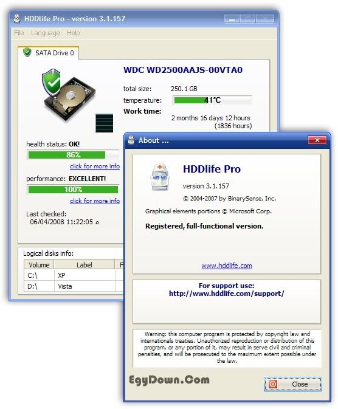Select the C:\ XP volume row

click(x=74, y=275)
